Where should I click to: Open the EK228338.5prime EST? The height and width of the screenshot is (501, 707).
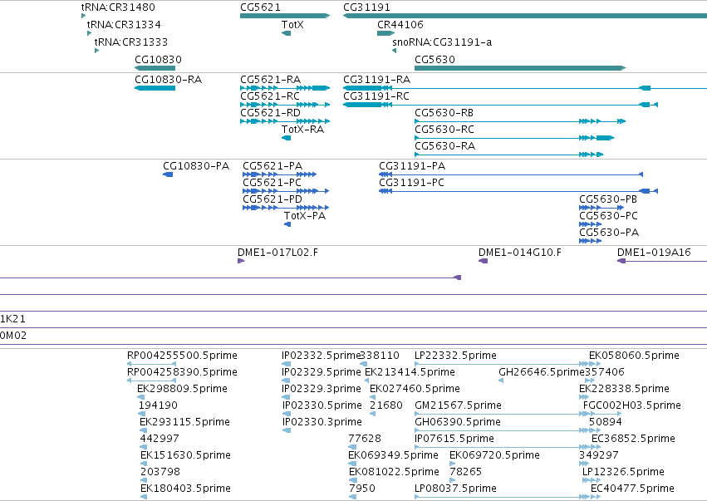pyautogui.click(x=584, y=397)
